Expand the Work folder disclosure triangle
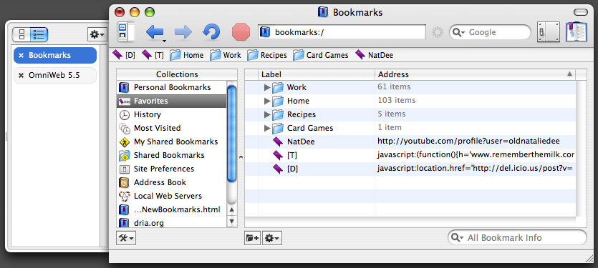The width and height of the screenshot is (598, 268). coord(267,88)
